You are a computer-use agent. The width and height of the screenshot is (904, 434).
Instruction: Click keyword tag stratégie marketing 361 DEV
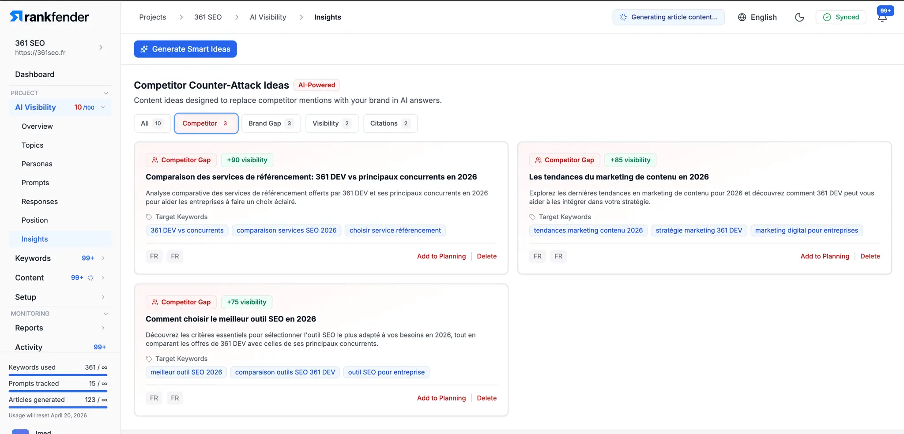pos(699,230)
